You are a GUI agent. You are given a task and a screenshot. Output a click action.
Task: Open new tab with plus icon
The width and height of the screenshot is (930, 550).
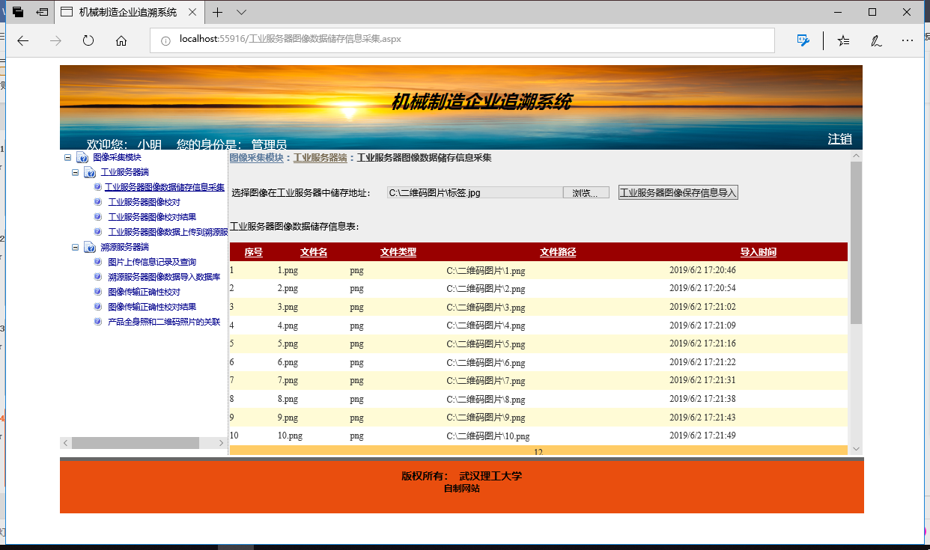coord(217,12)
